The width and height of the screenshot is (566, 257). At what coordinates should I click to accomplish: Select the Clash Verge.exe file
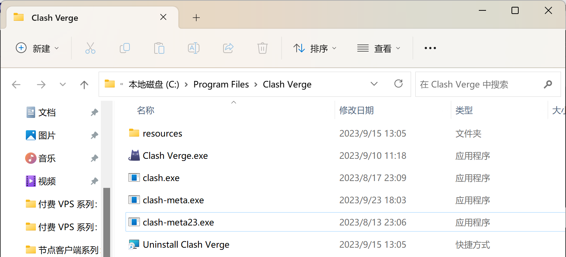coord(175,156)
